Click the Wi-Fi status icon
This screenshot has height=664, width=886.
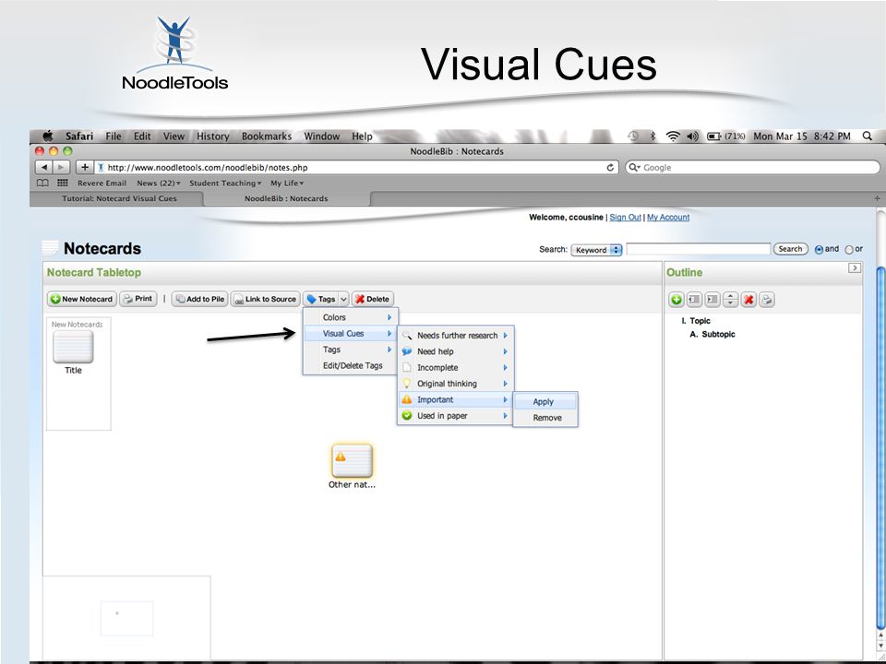pos(673,136)
